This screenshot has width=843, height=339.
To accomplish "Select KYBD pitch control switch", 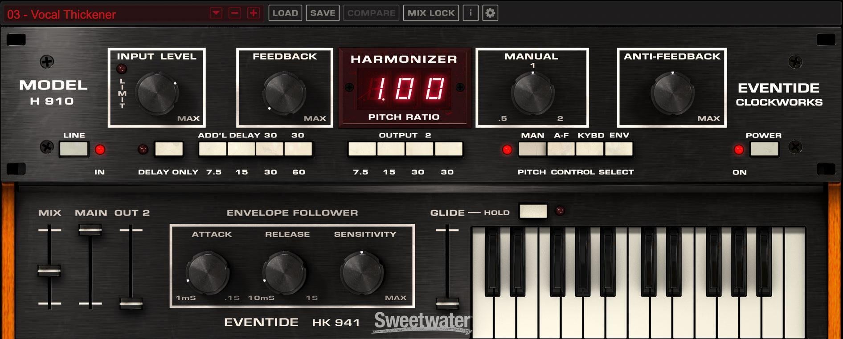I will click(x=589, y=149).
